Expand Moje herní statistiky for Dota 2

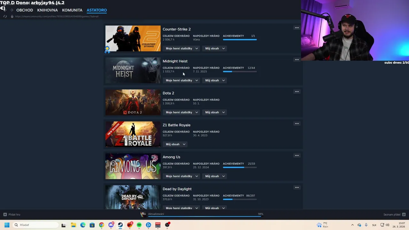(x=182, y=112)
